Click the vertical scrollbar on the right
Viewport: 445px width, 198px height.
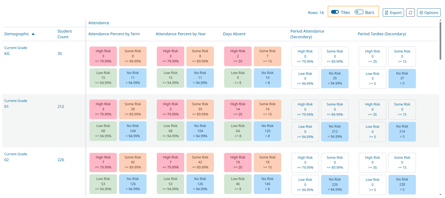tap(440, 40)
